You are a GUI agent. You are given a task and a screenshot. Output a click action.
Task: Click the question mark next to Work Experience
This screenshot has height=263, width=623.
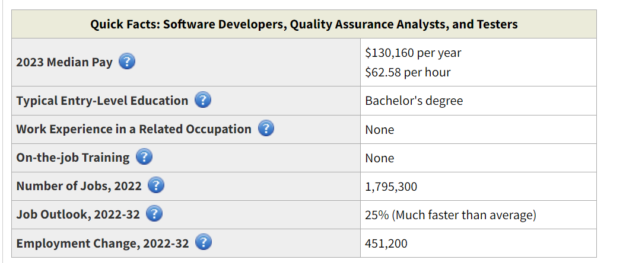tap(266, 129)
